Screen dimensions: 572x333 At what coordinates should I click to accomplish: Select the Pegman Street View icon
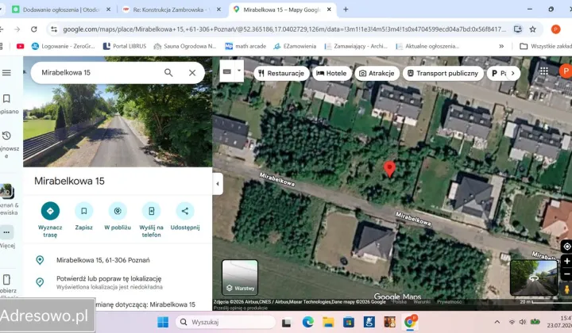(566, 289)
